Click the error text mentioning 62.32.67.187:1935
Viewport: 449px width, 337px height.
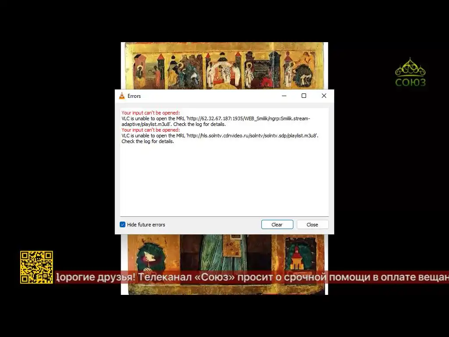(x=216, y=121)
